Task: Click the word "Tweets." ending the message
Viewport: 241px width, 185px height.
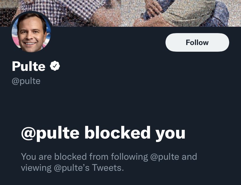Action: click(109, 168)
